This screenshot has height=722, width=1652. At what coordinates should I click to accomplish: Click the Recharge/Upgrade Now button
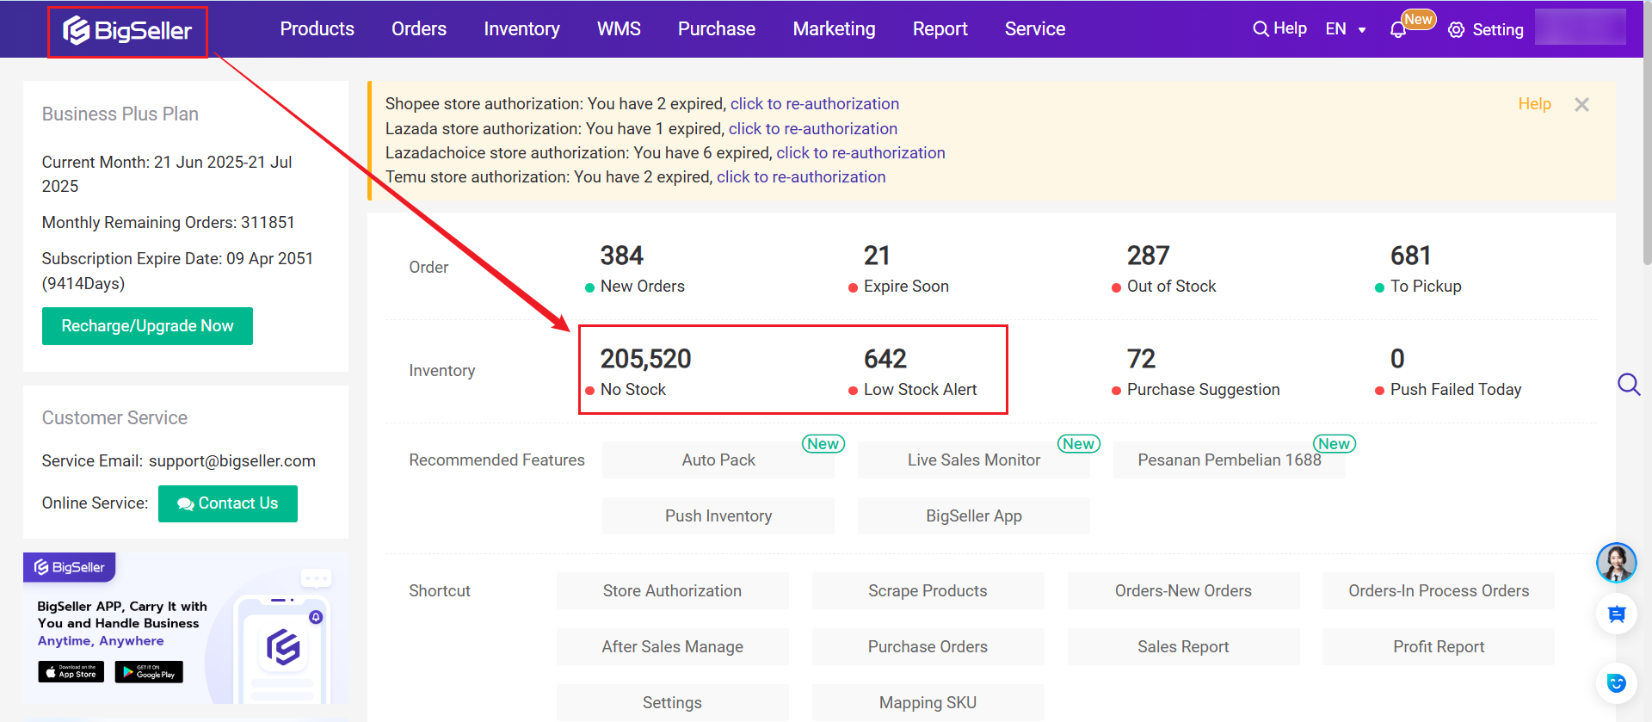coord(147,326)
